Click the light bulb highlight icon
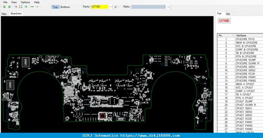Screen dimensions: 263x138 115,7
